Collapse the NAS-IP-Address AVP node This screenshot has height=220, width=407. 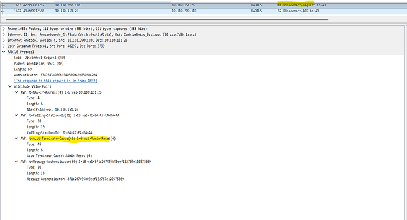(x=17, y=92)
